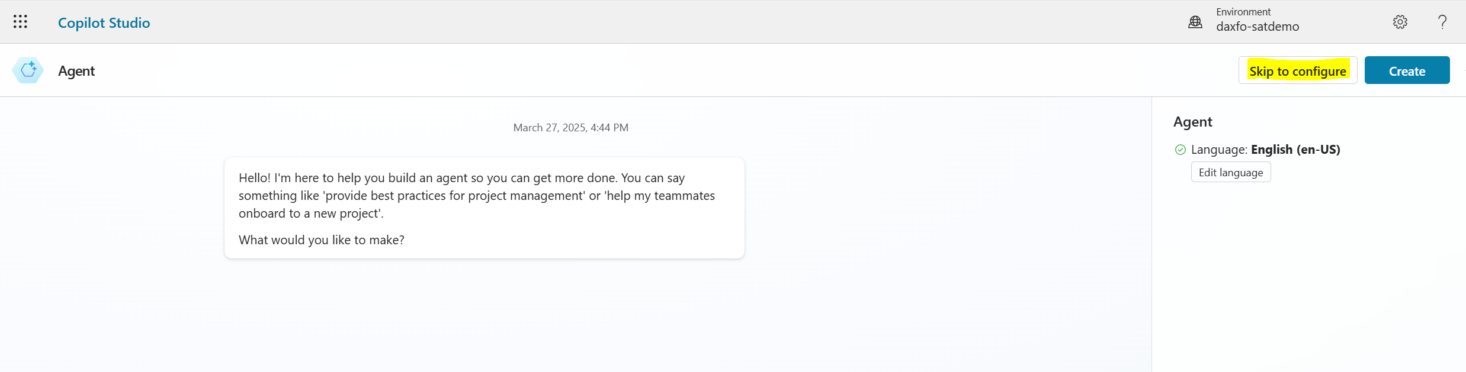Click the Copilot Studio home link
The width and height of the screenshot is (1466, 372).
point(104,22)
